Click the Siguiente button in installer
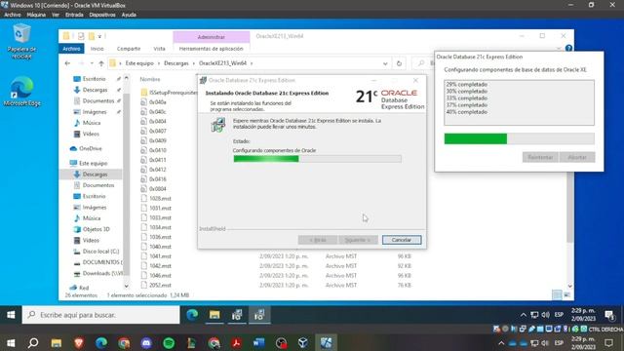 pos(358,240)
